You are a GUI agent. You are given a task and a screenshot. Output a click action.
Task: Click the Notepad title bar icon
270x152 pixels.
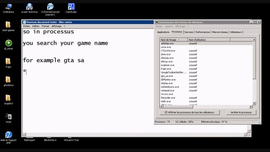(x=24, y=22)
